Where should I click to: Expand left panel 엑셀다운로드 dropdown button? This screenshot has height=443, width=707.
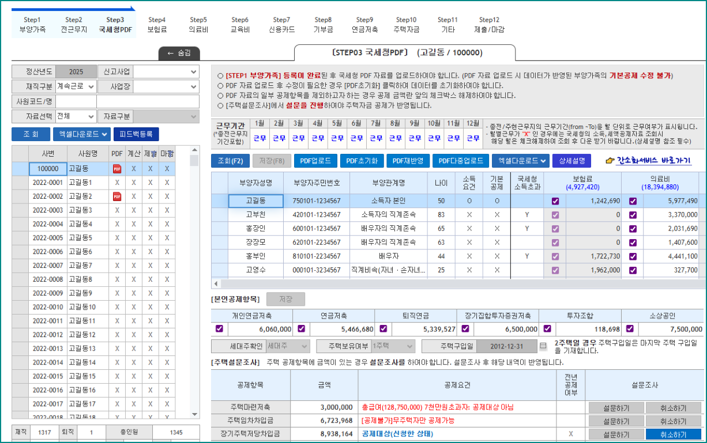(x=81, y=134)
